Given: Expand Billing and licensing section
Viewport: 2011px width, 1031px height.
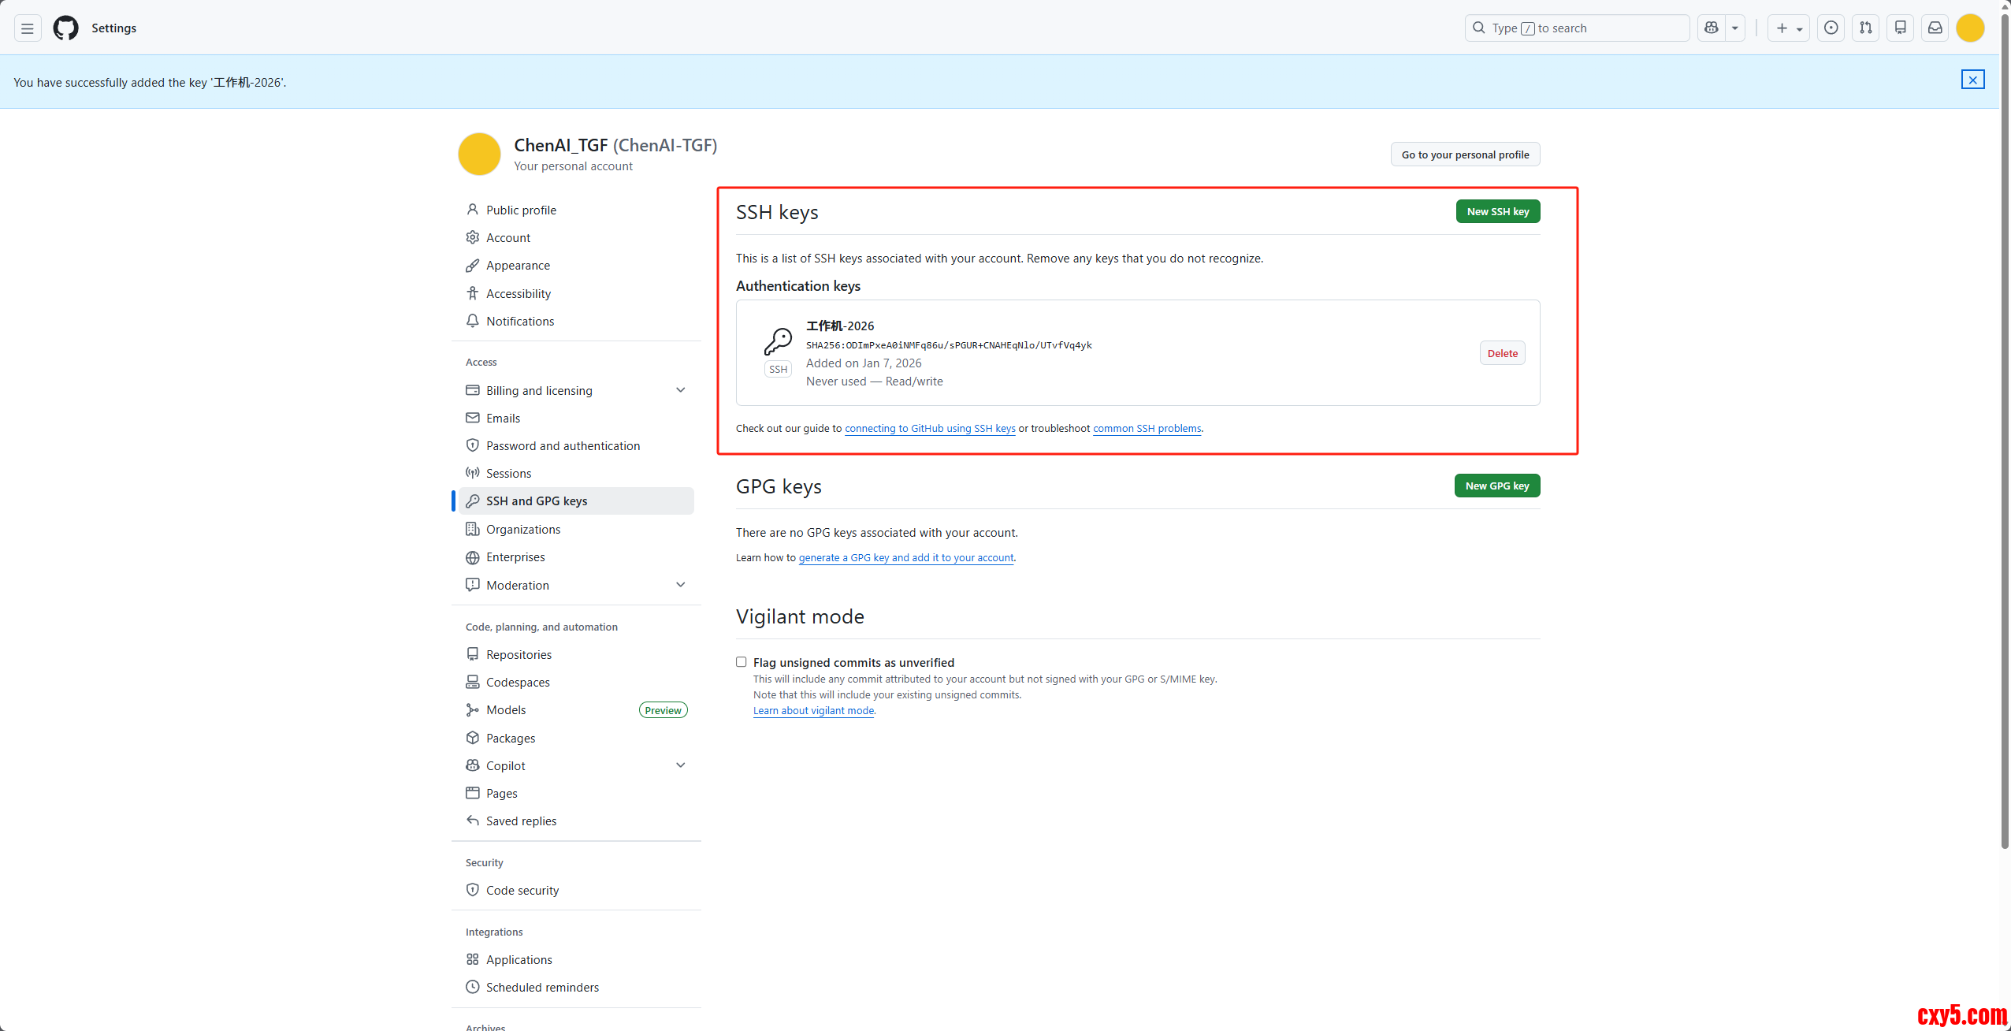Looking at the screenshot, I should (681, 390).
